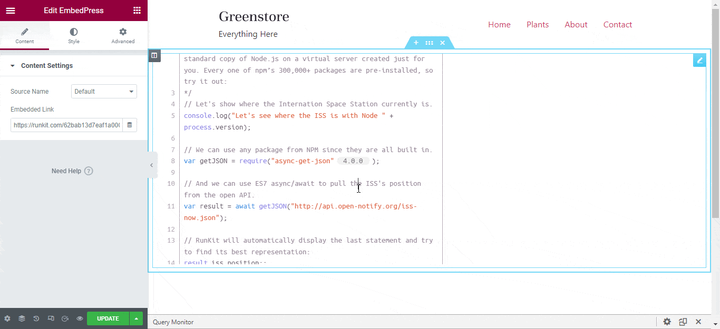Click the Need Help link

72,171
